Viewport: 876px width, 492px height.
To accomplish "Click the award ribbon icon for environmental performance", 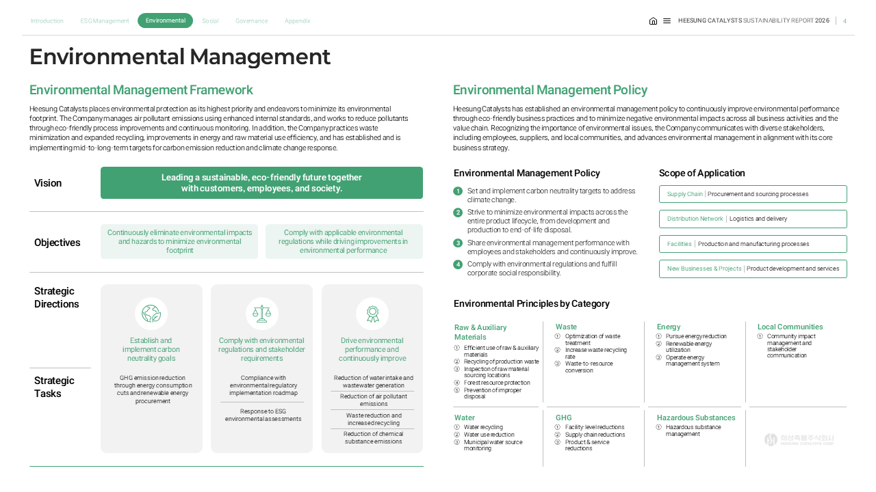I will [x=372, y=314].
